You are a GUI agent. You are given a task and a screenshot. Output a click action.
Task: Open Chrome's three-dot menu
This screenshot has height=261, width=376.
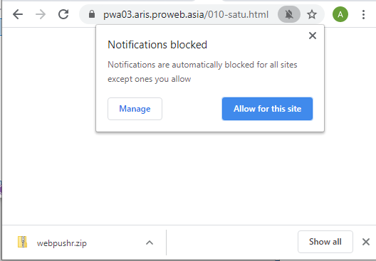[x=363, y=14]
